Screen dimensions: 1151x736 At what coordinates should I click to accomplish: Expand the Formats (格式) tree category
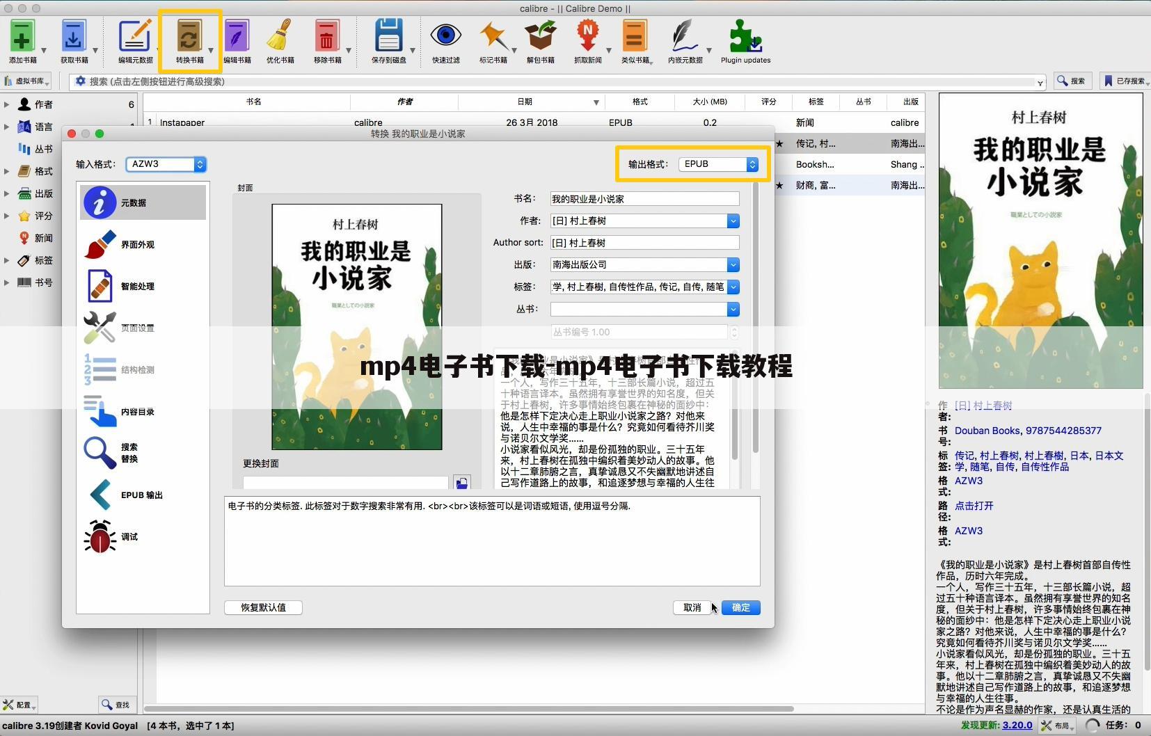click(x=6, y=171)
